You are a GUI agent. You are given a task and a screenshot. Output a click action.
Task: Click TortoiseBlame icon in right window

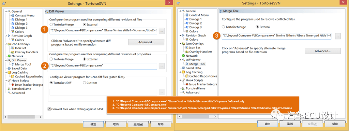pos(183,88)
